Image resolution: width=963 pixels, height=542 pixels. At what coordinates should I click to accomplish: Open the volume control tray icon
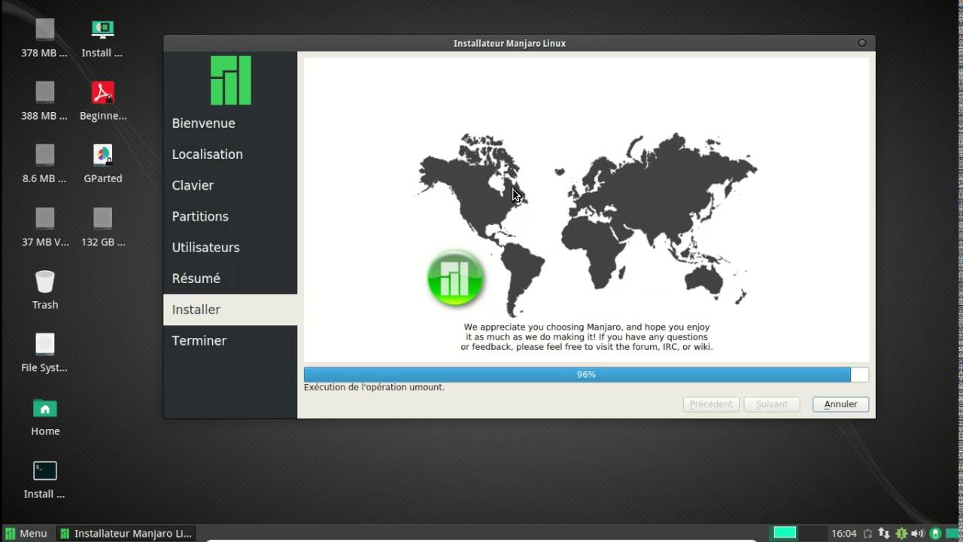(918, 534)
